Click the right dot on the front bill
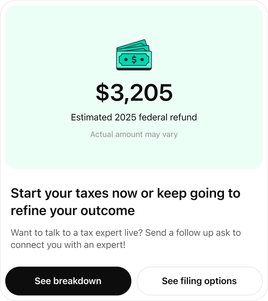This screenshot has height=301, width=268. (142, 59)
